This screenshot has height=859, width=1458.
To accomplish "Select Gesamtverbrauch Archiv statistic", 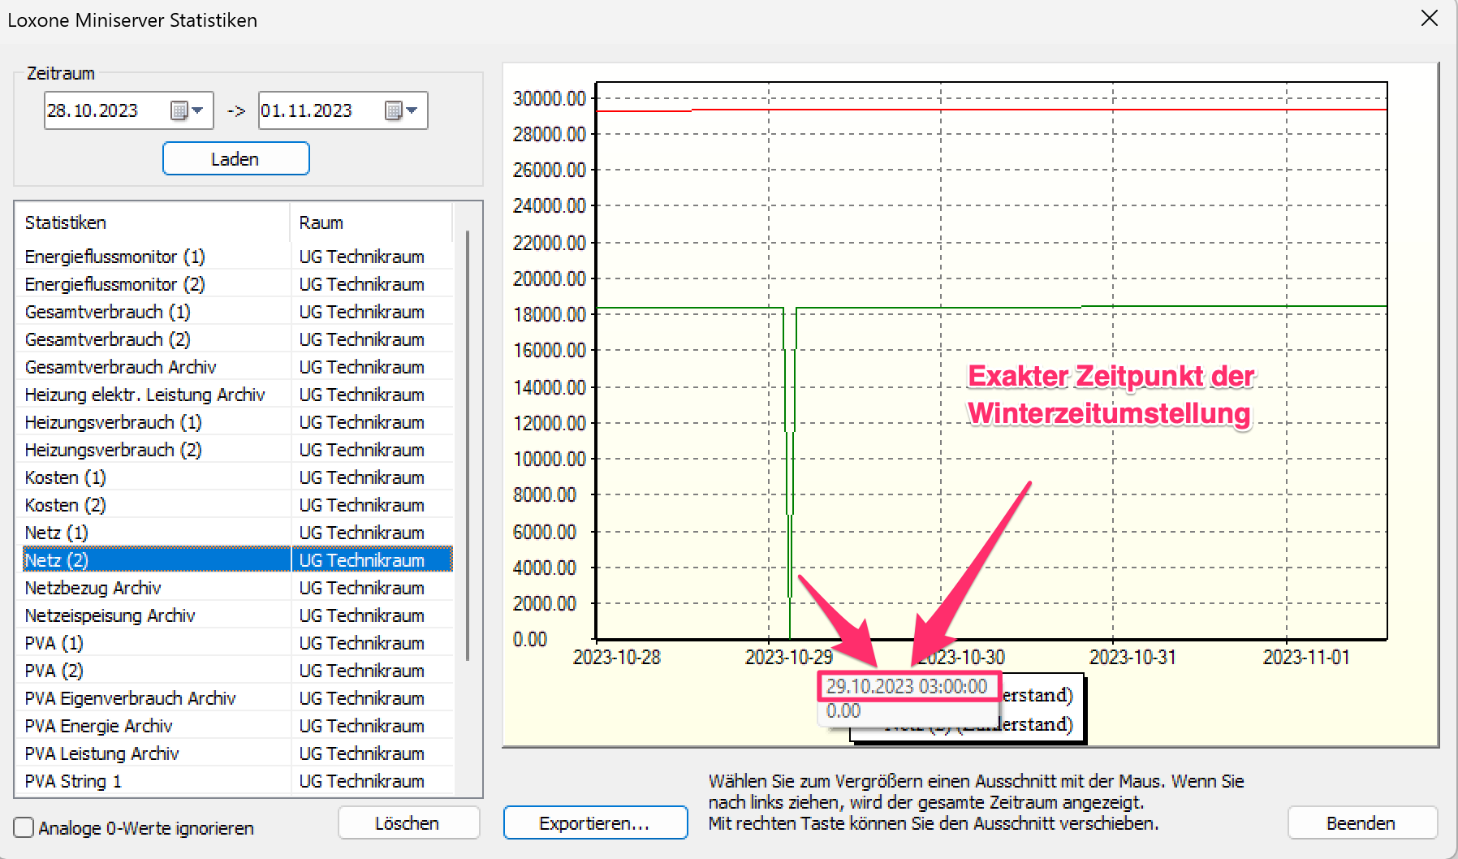I will click(120, 367).
